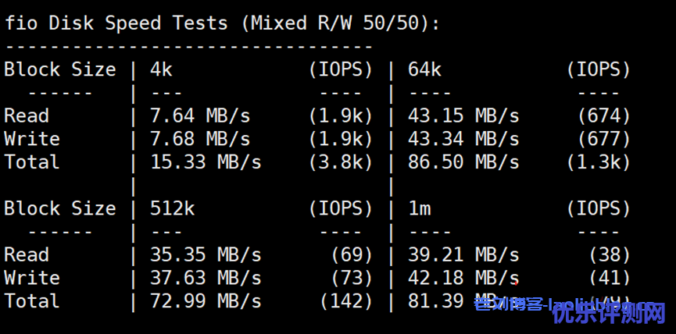The image size is (676, 334).
Task: Click the 4k block size column header
Action: 161,69
